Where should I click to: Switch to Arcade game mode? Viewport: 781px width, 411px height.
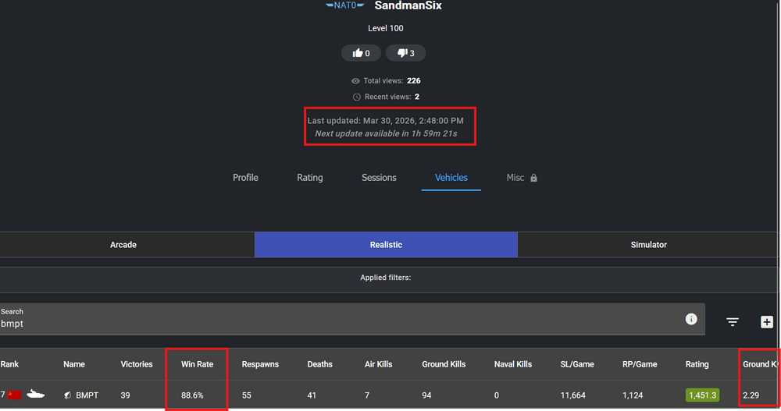[x=123, y=245]
